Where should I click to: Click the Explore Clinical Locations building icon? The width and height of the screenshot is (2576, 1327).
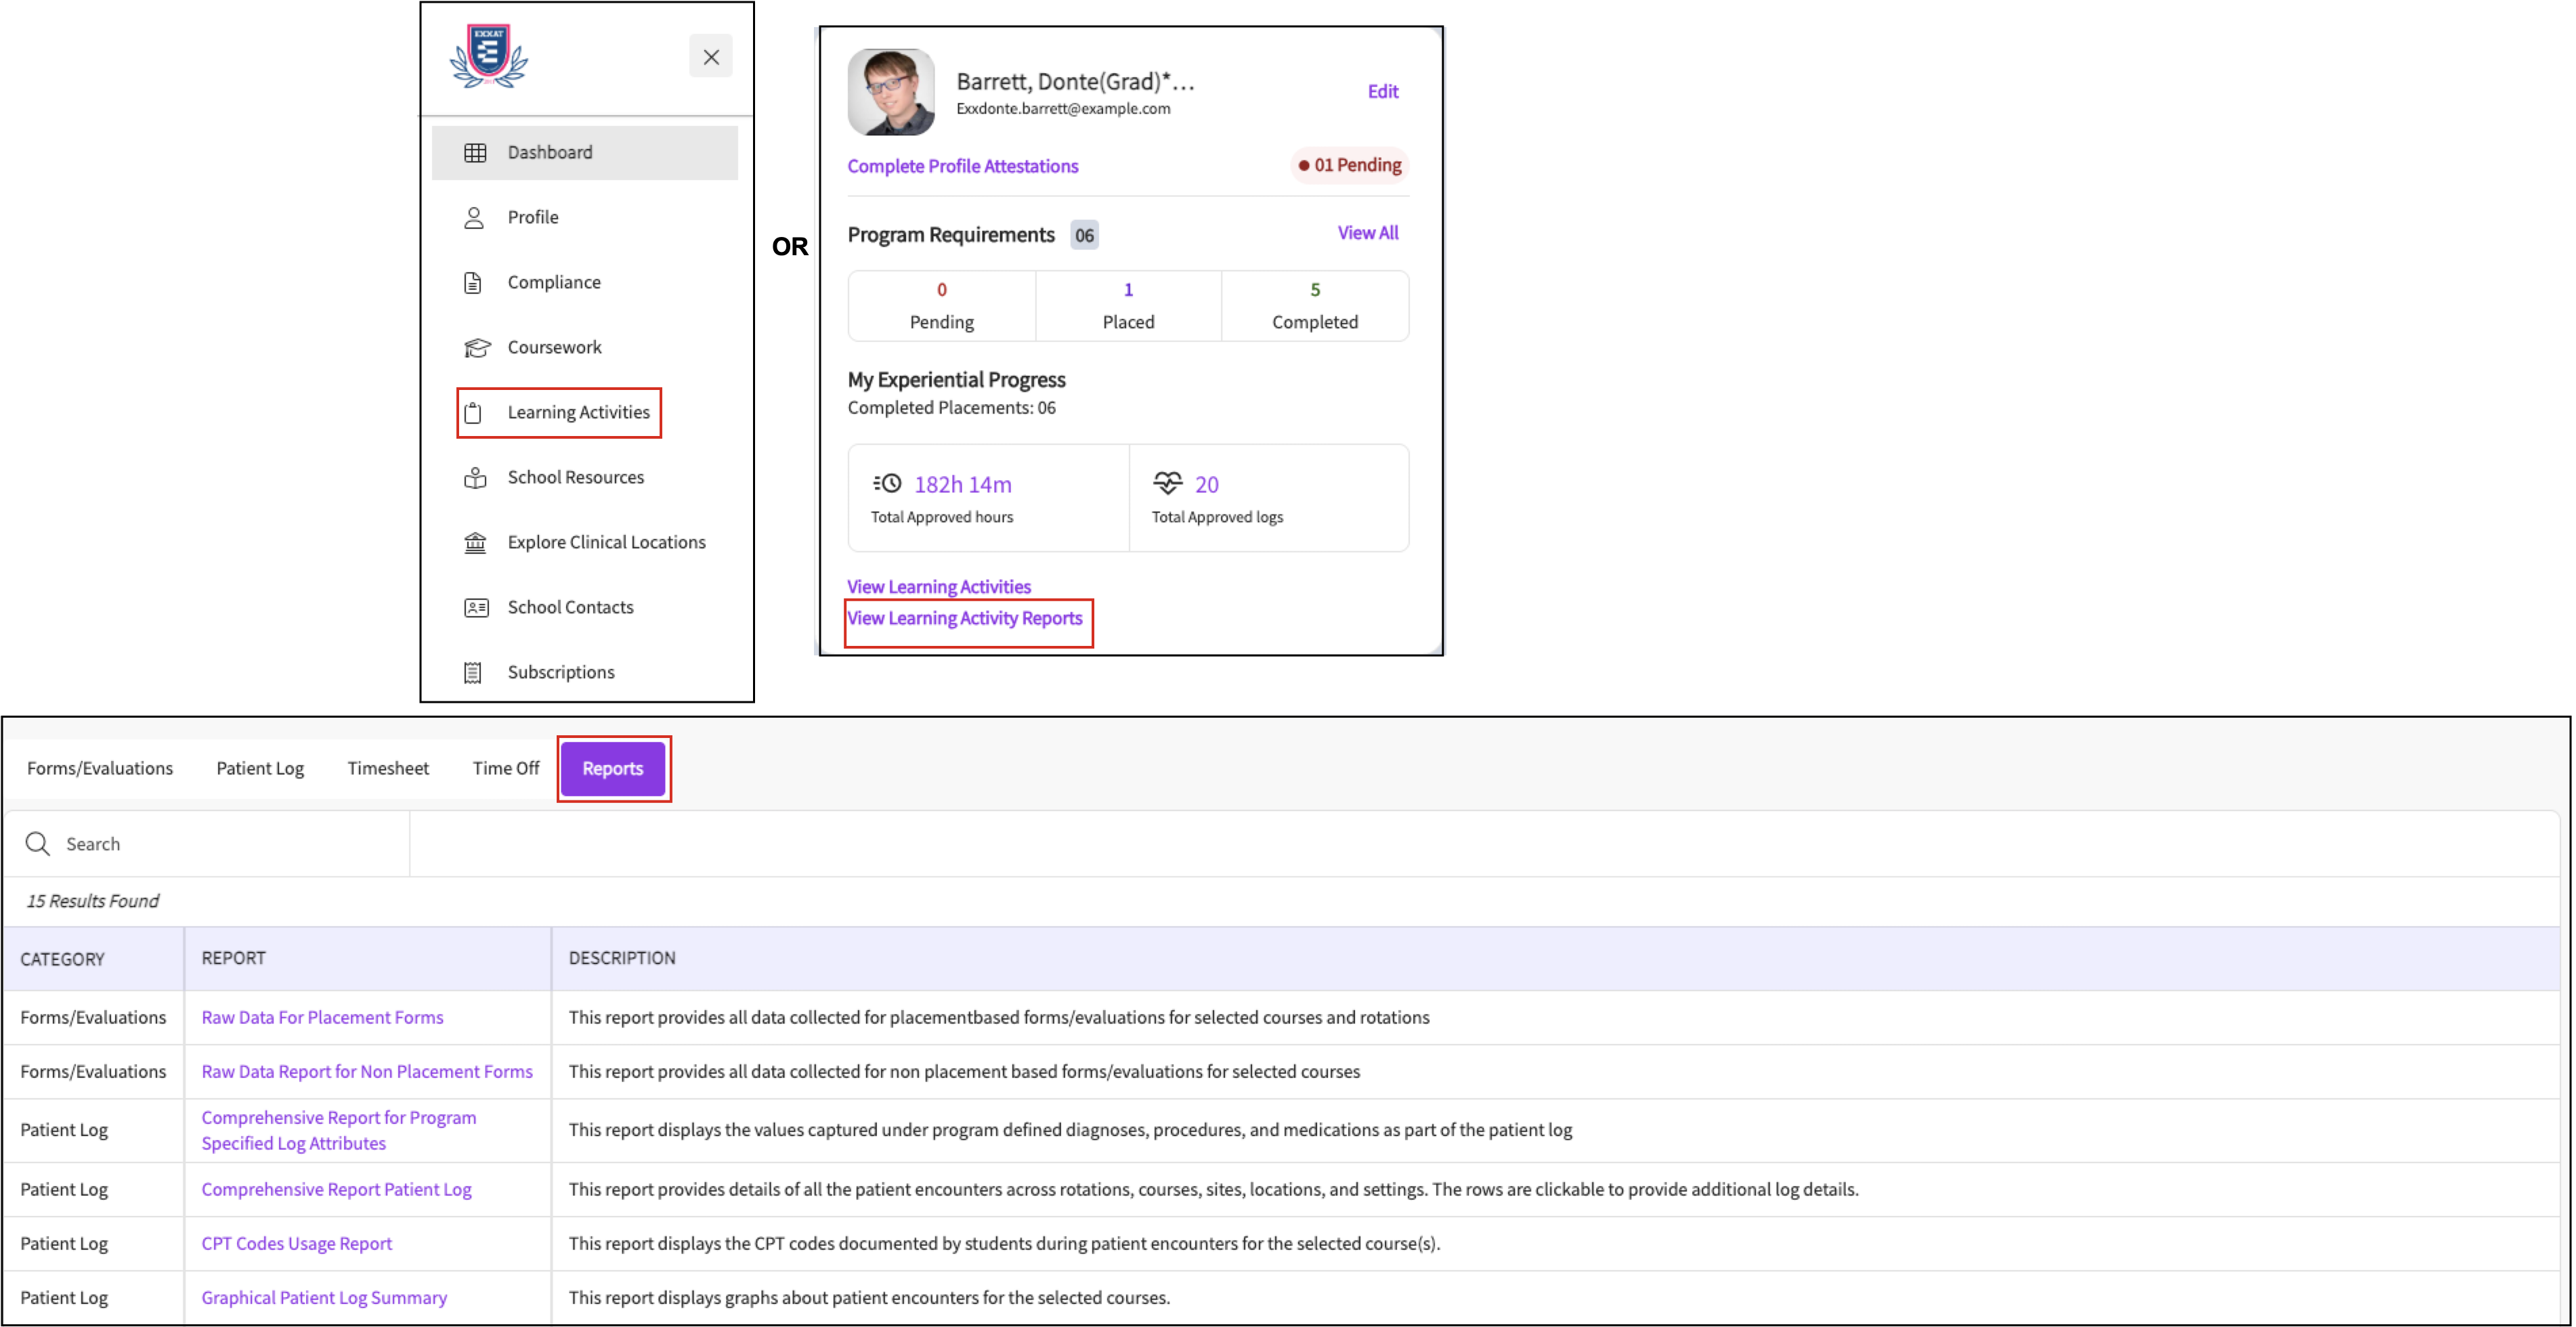pyautogui.click(x=475, y=542)
